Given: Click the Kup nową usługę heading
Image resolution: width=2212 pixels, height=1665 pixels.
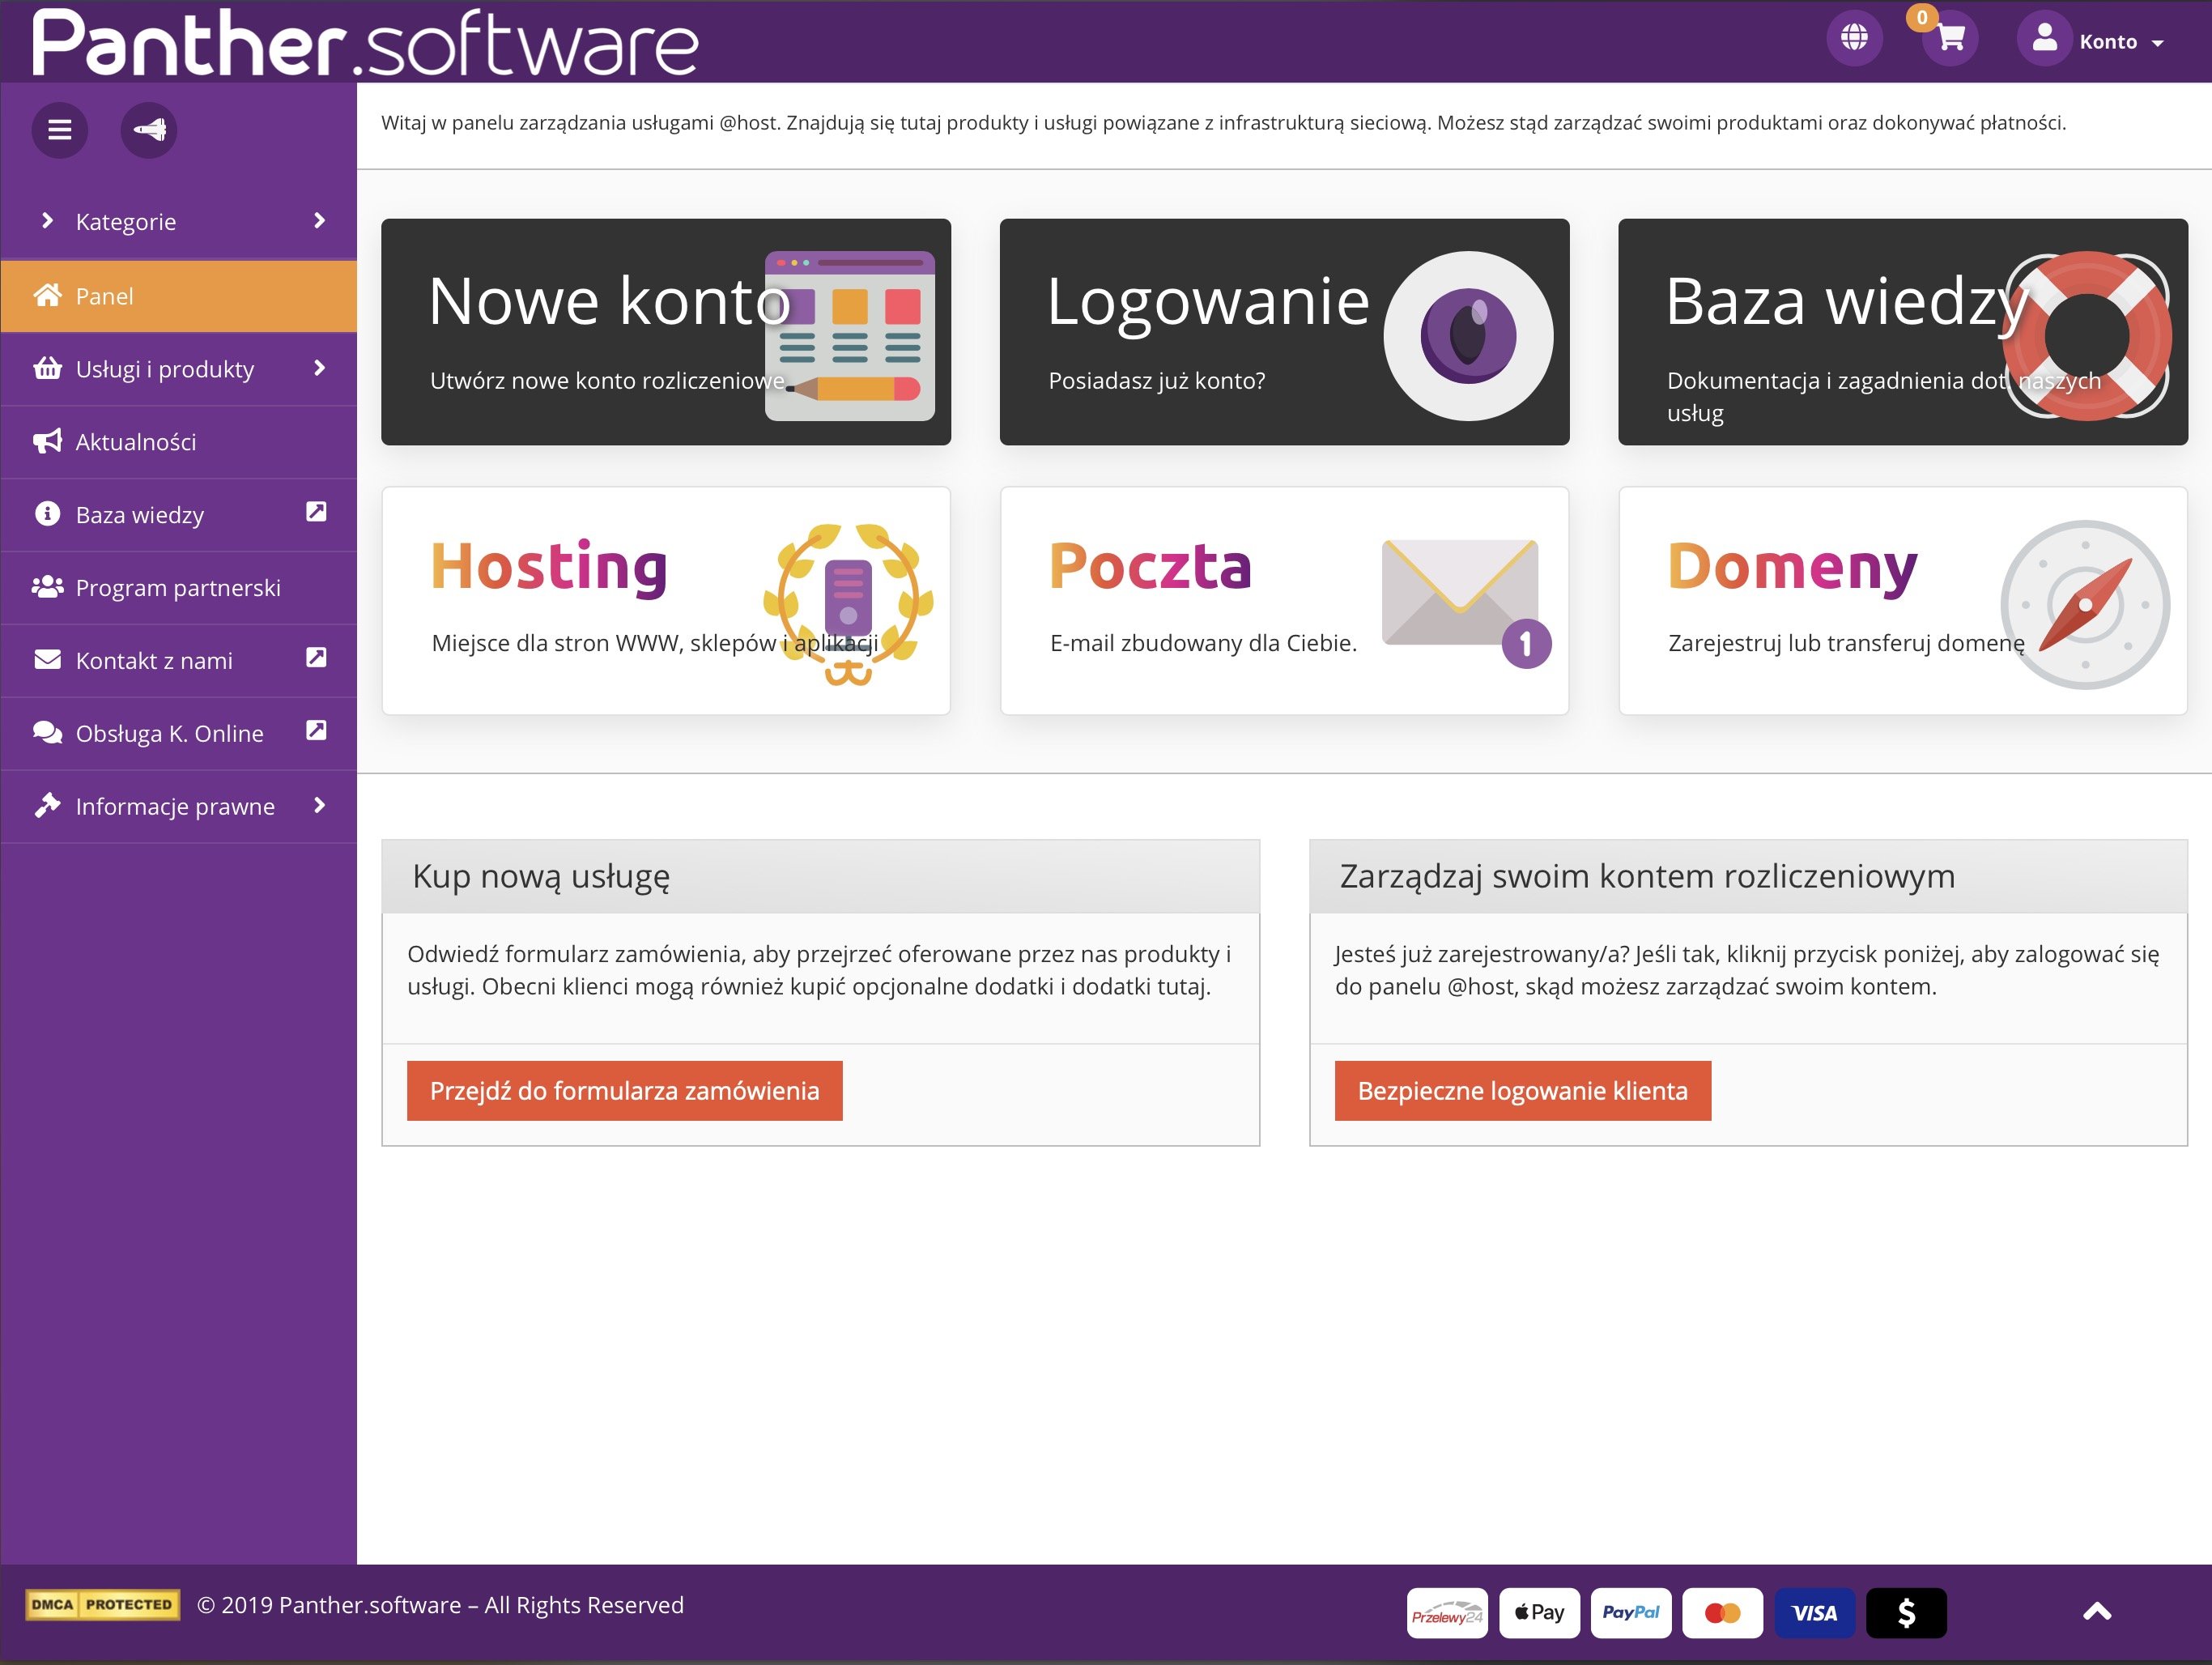Looking at the screenshot, I should click(x=541, y=876).
